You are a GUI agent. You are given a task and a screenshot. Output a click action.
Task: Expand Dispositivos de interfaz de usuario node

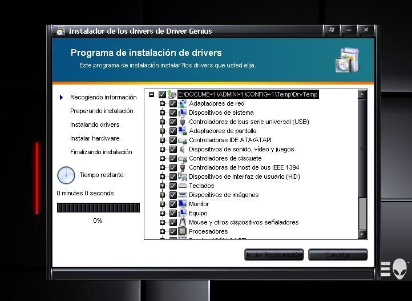(162, 176)
